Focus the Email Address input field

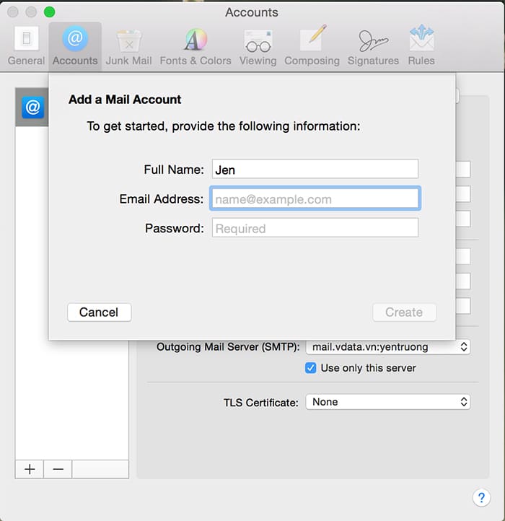[x=315, y=199]
